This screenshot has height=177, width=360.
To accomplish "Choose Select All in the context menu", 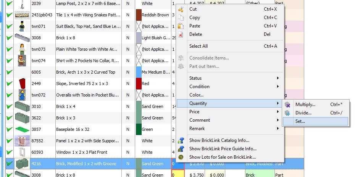I will (x=230, y=46).
